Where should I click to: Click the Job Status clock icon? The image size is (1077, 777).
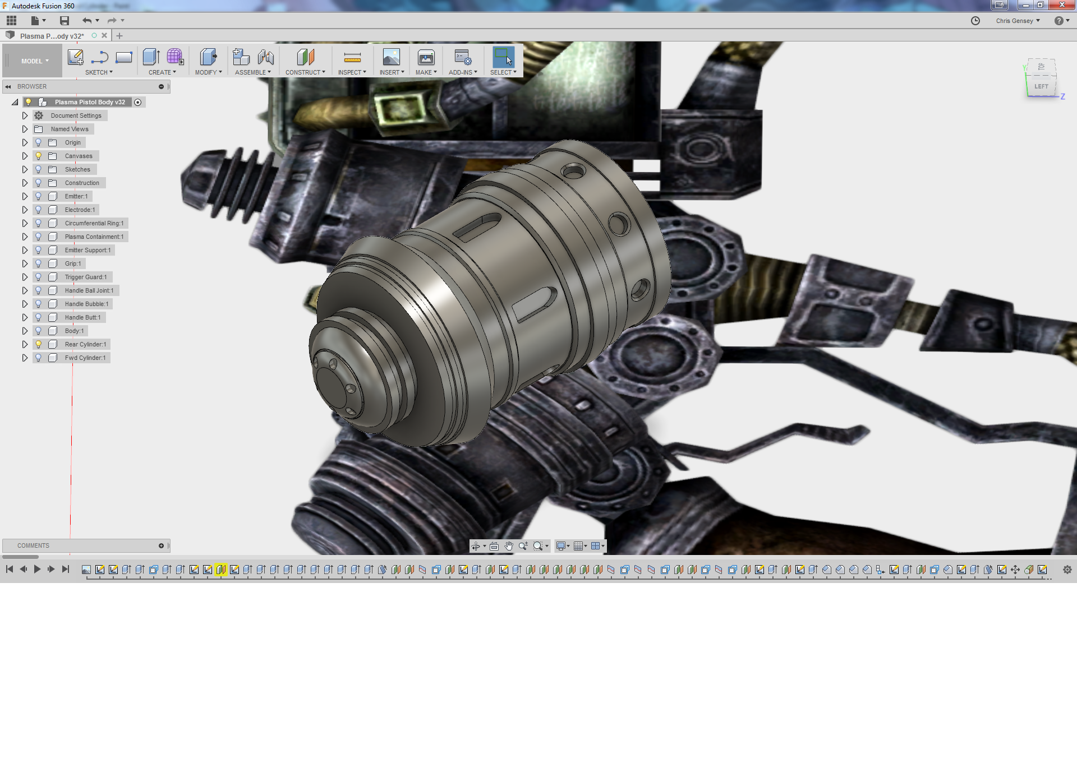(975, 21)
